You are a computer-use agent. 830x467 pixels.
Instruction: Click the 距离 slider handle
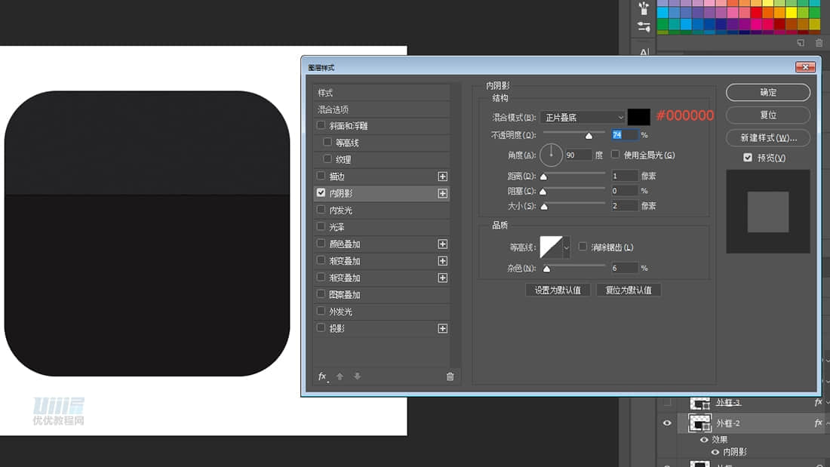pyautogui.click(x=543, y=177)
